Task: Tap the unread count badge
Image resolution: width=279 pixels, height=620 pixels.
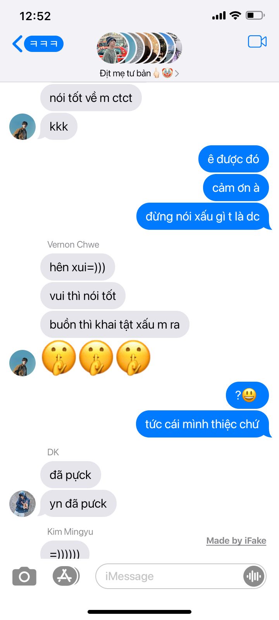Action: pyautogui.click(x=44, y=44)
